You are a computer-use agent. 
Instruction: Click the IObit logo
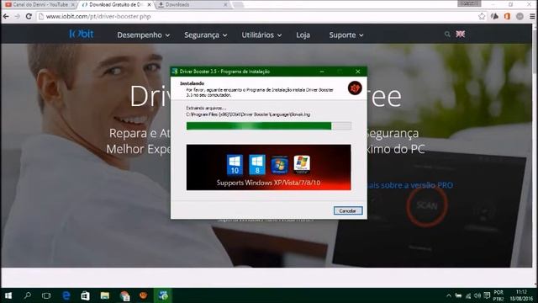pyautogui.click(x=82, y=34)
